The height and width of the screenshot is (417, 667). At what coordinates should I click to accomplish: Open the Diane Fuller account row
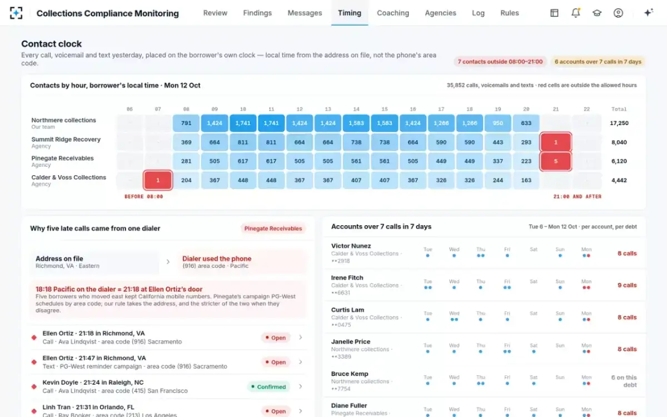[x=484, y=408]
